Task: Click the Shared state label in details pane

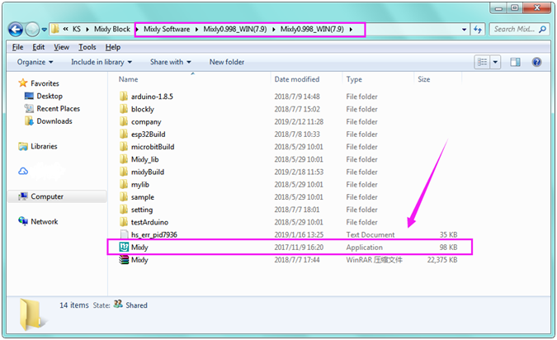Action: (x=136, y=305)
